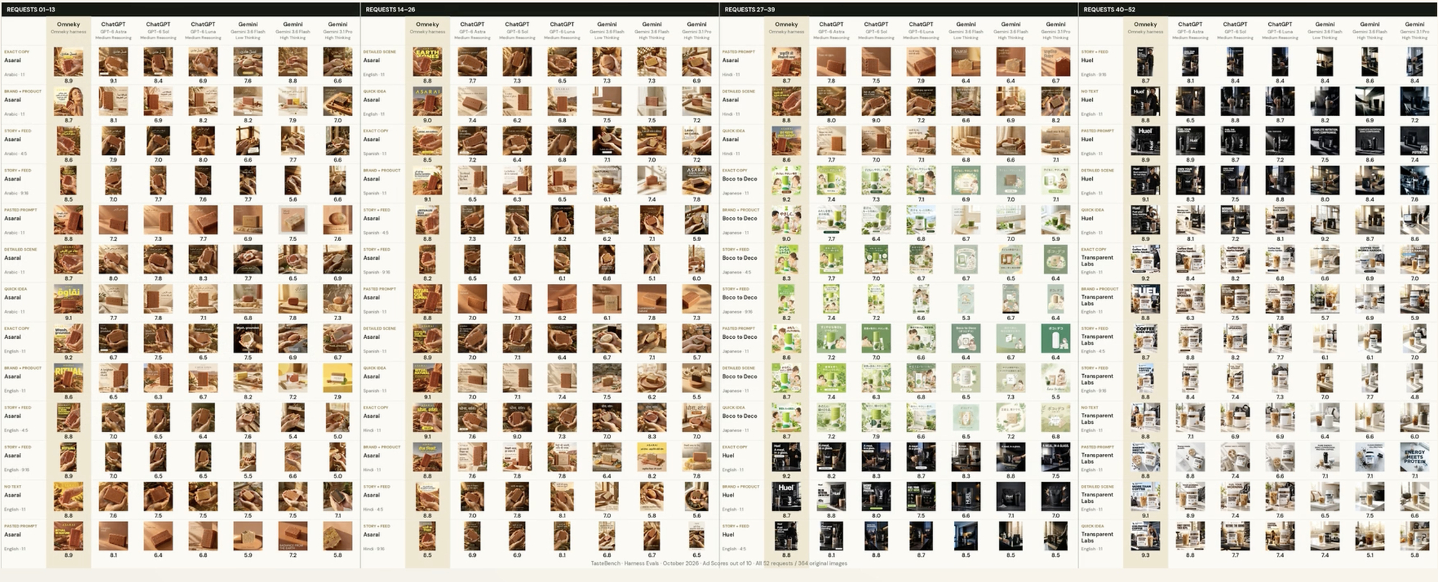Open the ChatGPT Astra thumbnail in Detailed Scene Transparent Labs row

1190,497
